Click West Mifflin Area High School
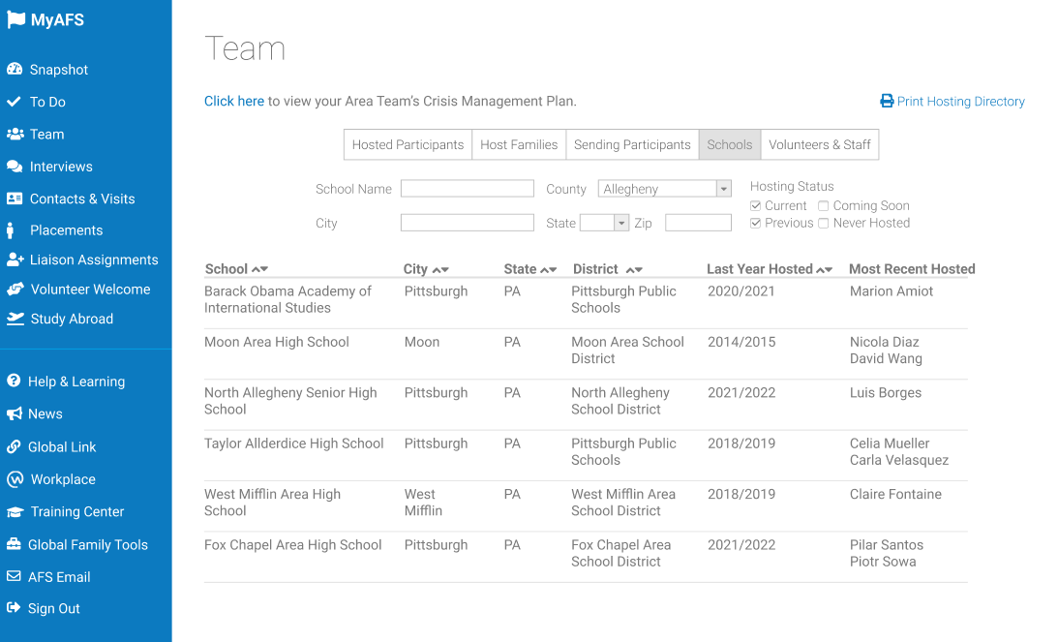Screen dimensions: 1058x642 tap(272, 503)
